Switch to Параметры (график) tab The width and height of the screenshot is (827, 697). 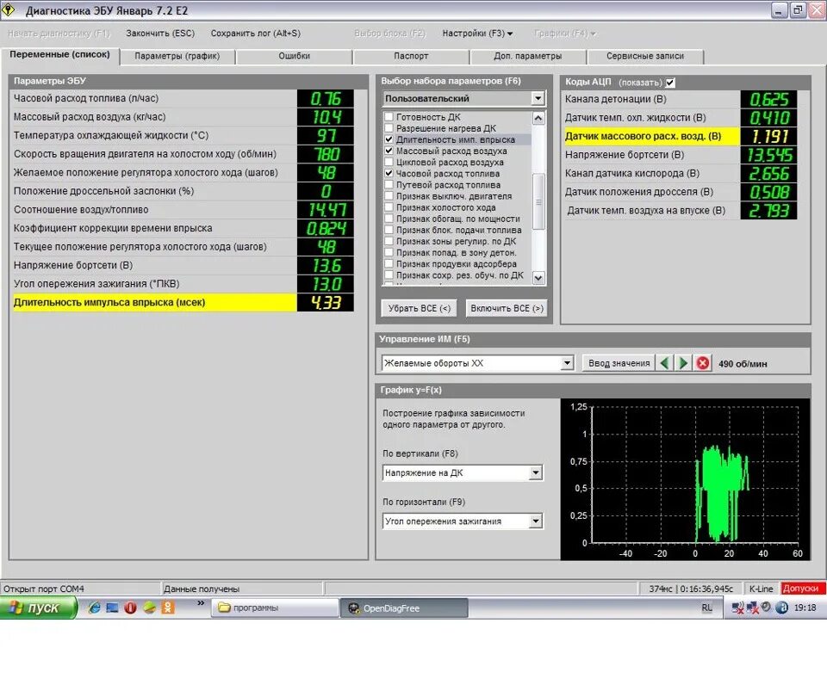pos(177,56)
